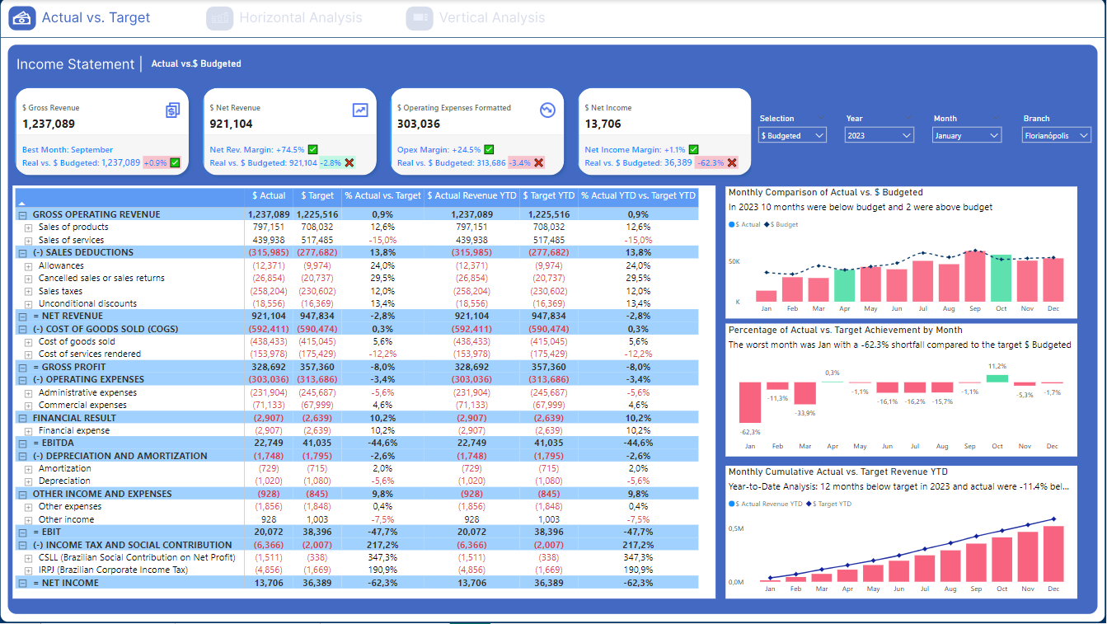Click the Horizontal Analysis tab icon
The image size is (1107, 624).
(x=220, y=17)
